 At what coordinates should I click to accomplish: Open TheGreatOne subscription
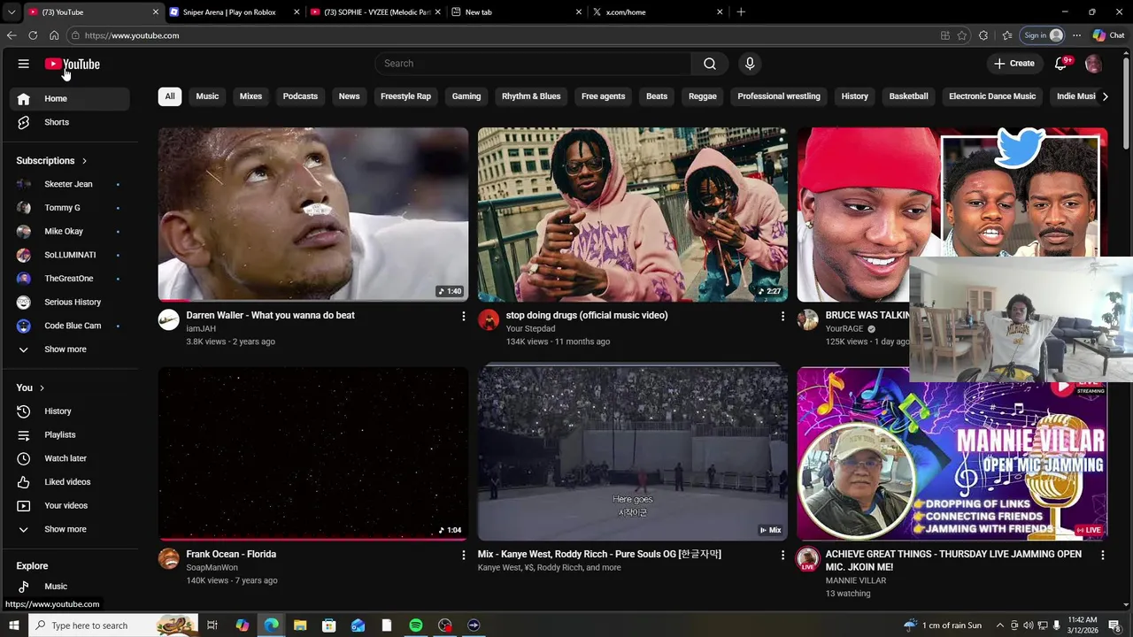point(69,279)
